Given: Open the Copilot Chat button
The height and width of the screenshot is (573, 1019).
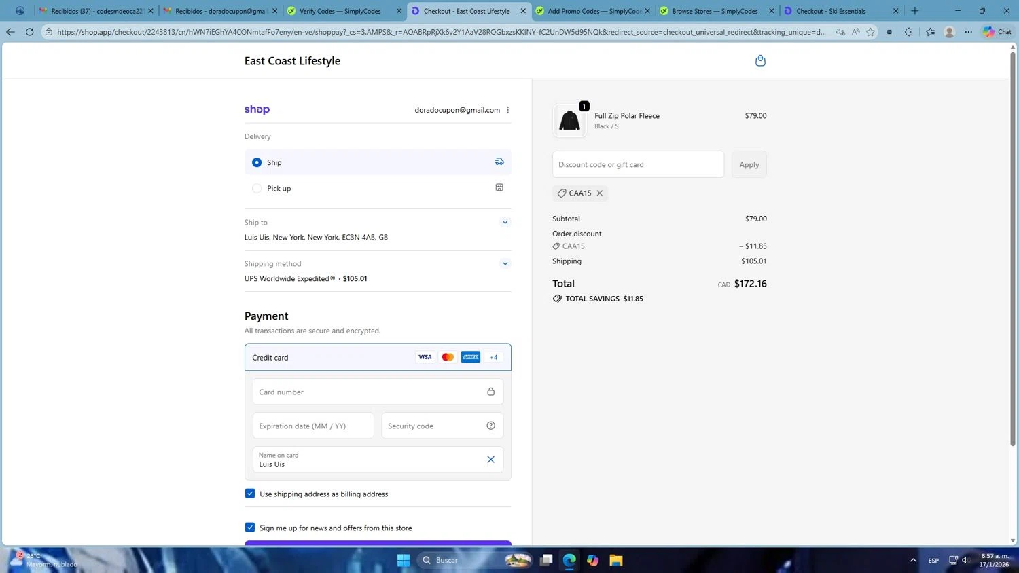Looking at the screenshot, I should [997, 32].
